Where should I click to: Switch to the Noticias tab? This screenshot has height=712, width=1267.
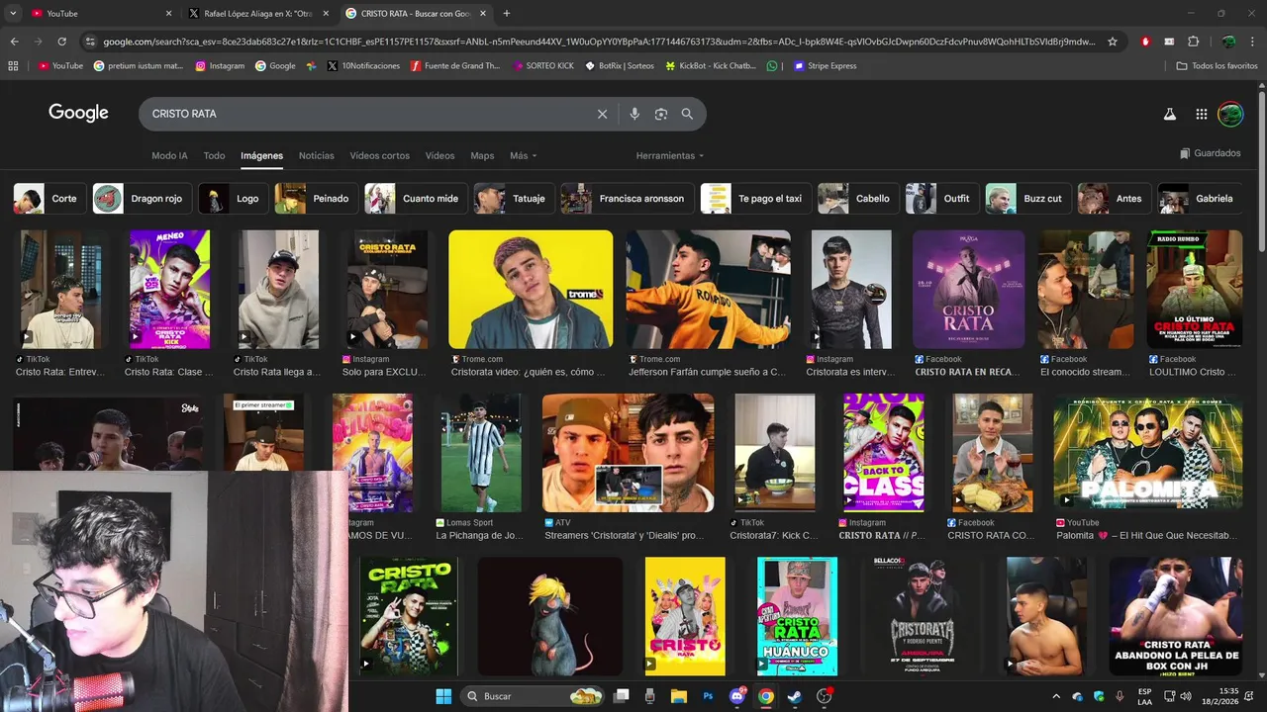317,155
